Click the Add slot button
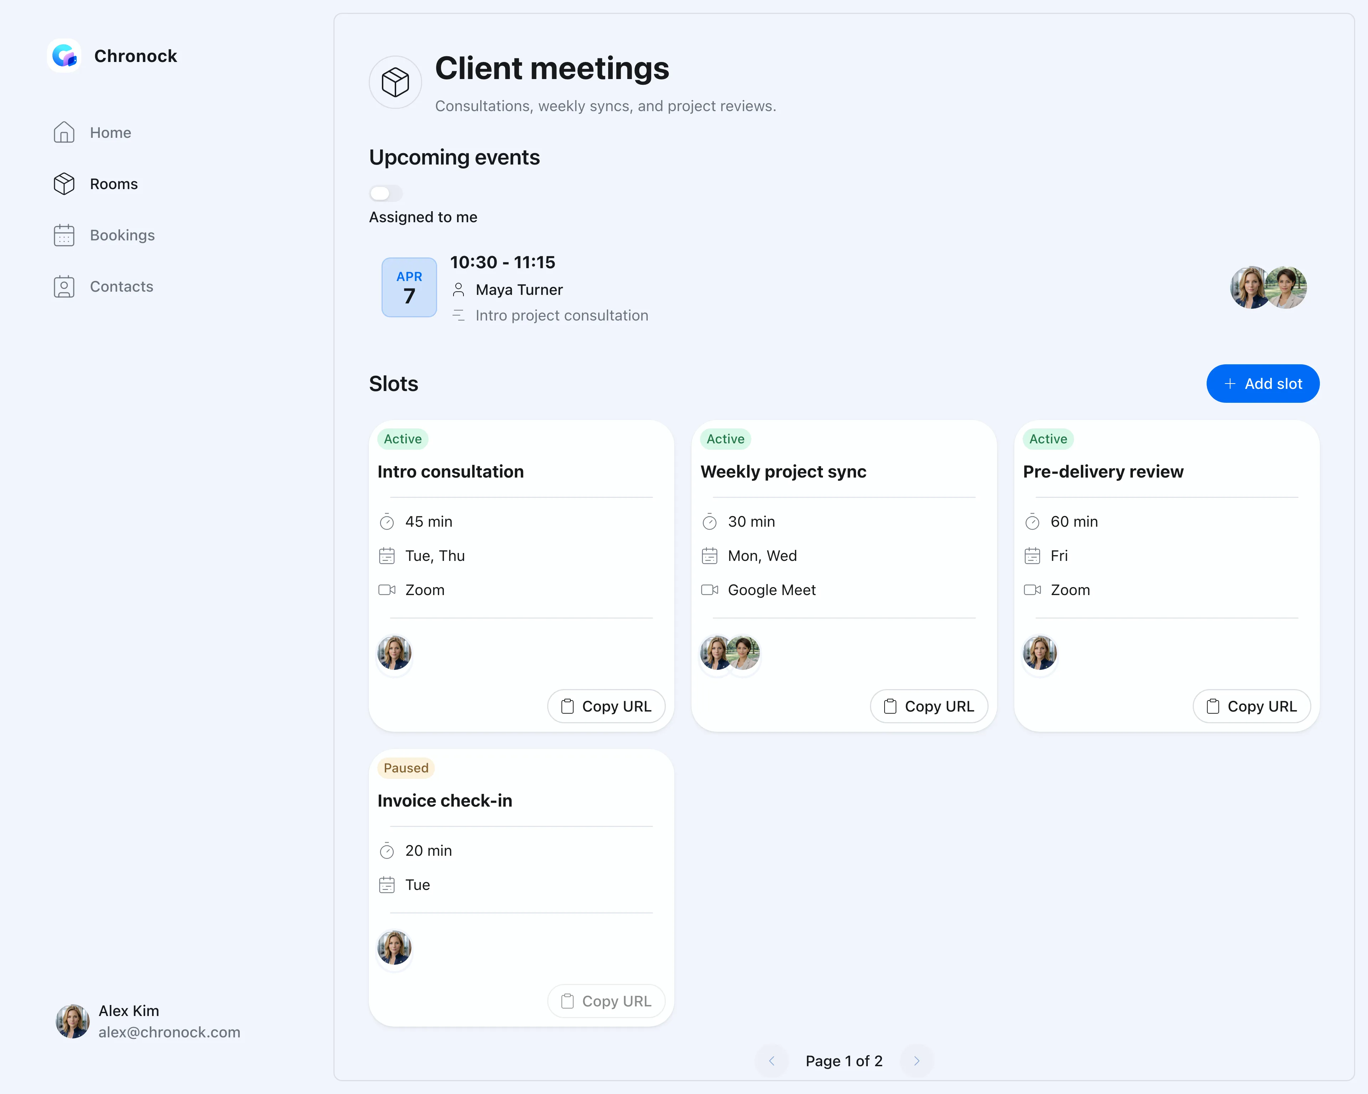Screen dimensions: 1368x1094 (1263, 384)
